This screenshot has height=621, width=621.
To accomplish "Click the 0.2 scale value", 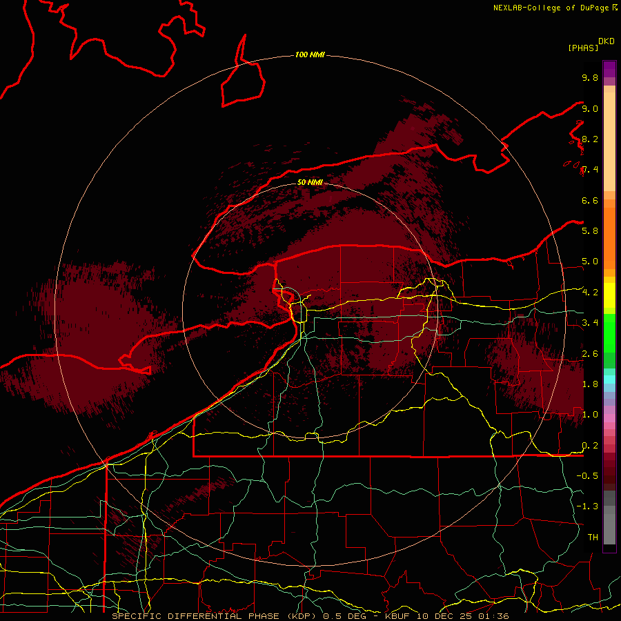I will (x=590, y=445).
